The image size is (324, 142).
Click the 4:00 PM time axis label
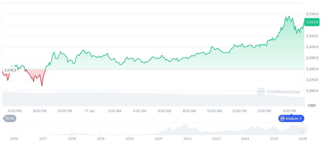(289, 111)
